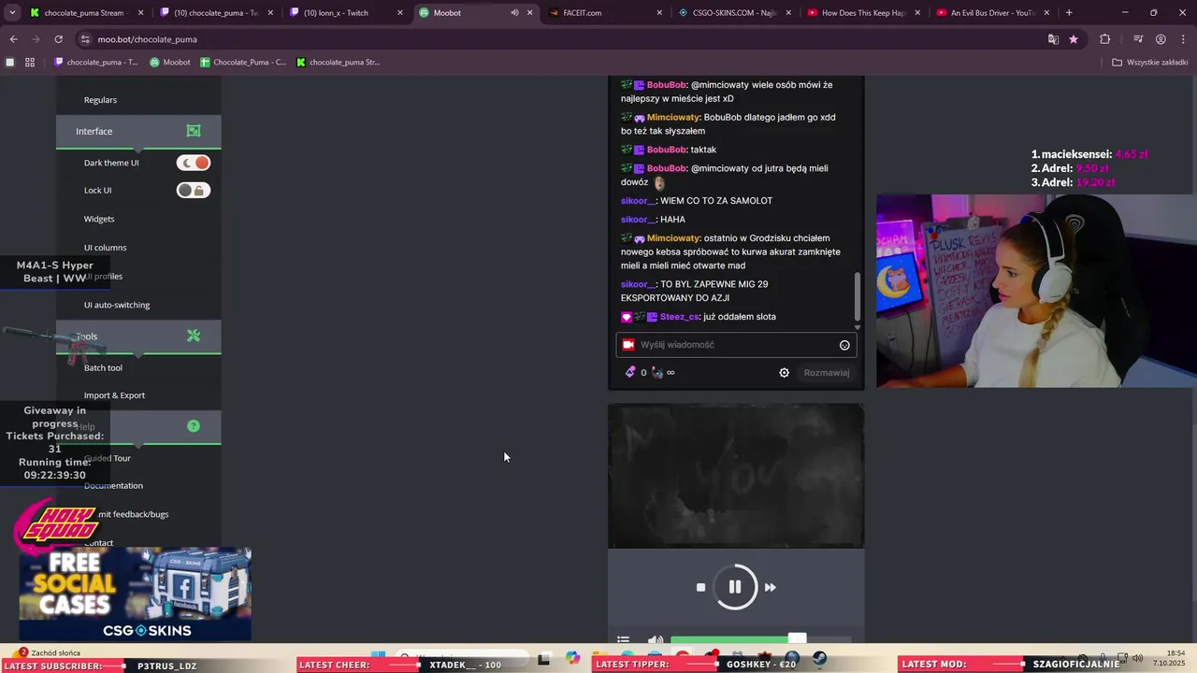Stop the Moobot song player
The image size is (1197, 673).
[x=700, y=587]
